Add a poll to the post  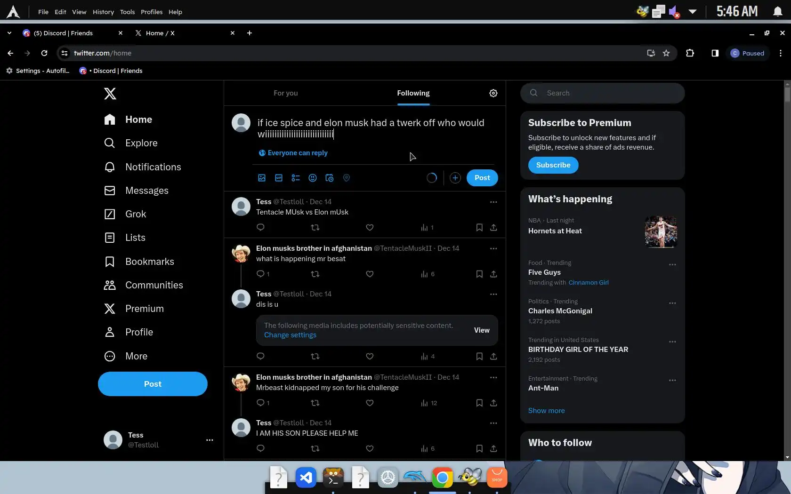296,178
